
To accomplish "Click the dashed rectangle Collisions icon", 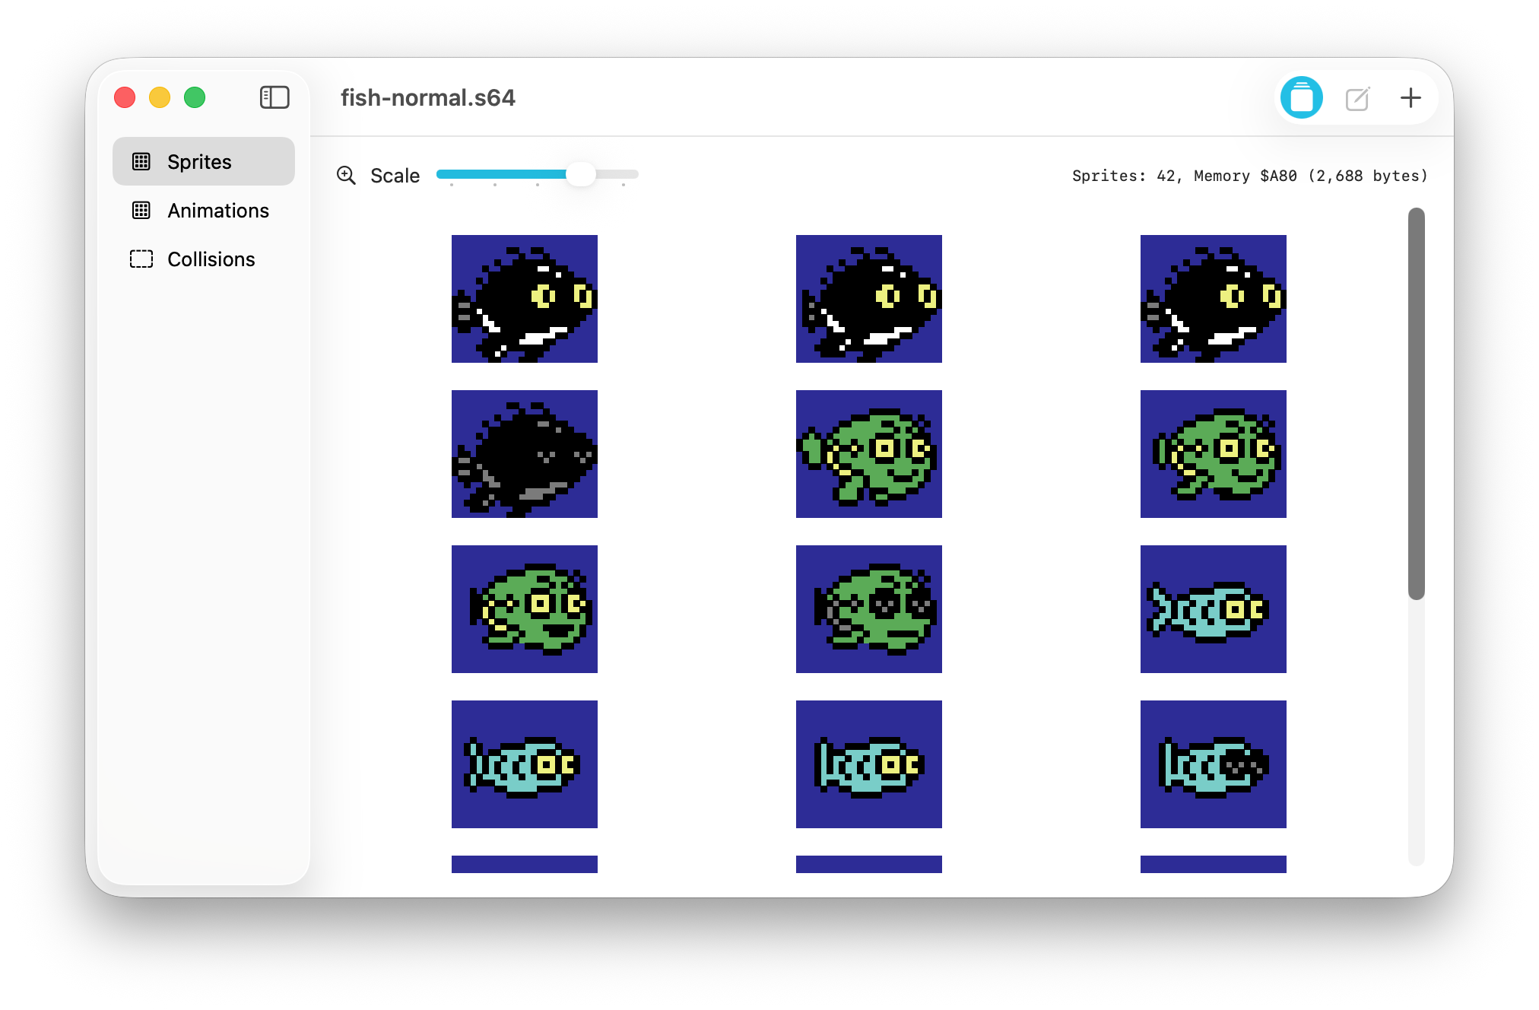I will [141, 259].
